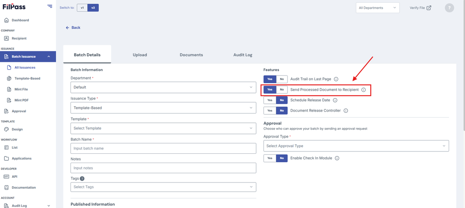Click the Notes input field
465x208 pixels.
coord(163,168)
